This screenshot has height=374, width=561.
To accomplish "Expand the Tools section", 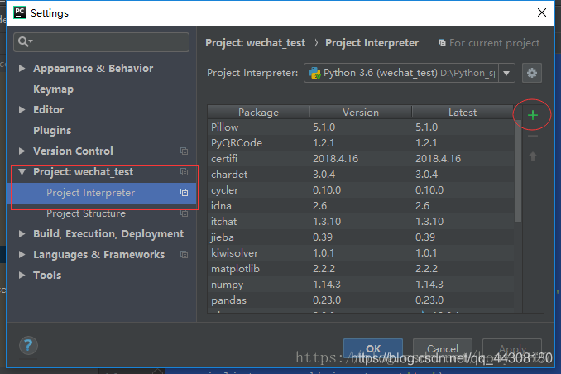I will coord(22,276).
